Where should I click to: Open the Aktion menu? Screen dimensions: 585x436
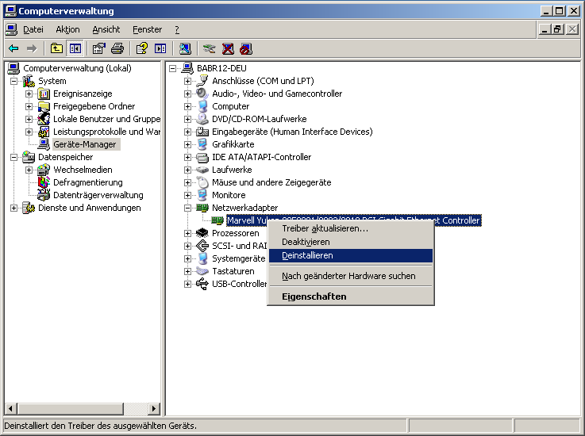point(67,29)
